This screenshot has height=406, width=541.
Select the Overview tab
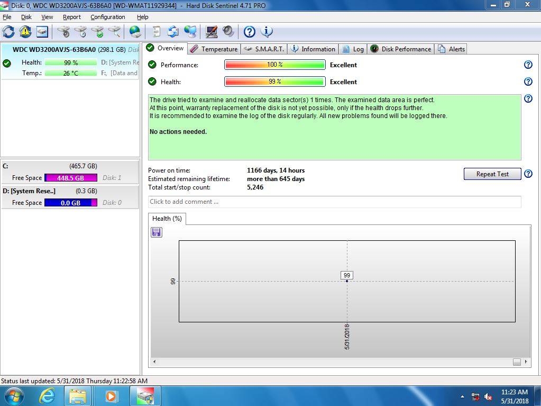click(x=166, y=48)
